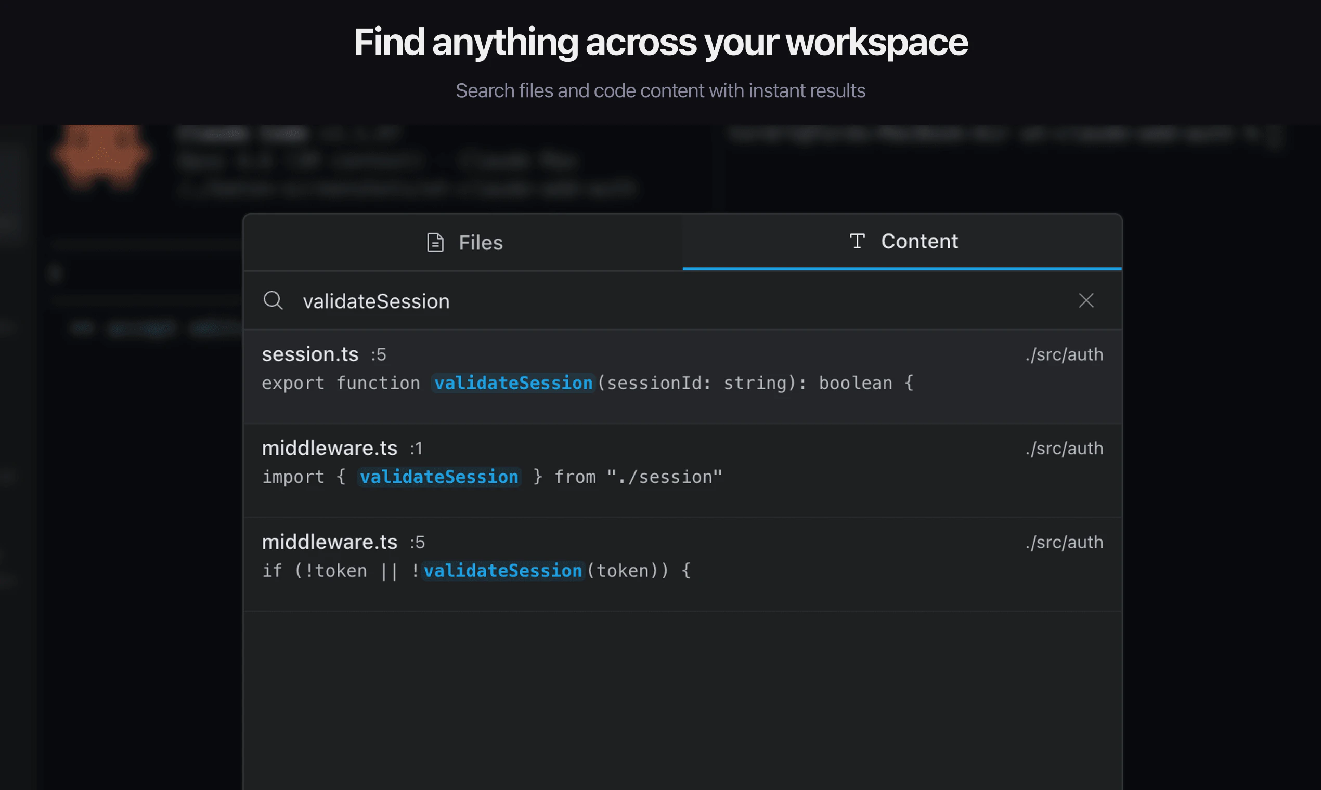Click the magnifying glass search icon
This screenshot has width=1321, height=790.
(273, 300)
